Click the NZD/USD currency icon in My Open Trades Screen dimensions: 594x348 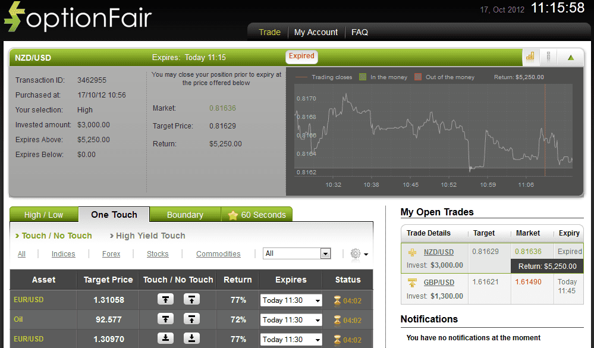[x=411, y=251]
